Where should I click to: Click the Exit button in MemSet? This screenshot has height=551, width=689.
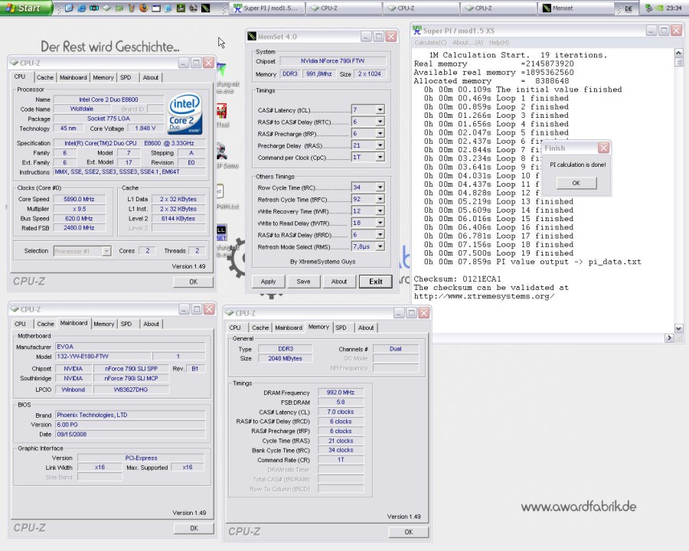[375, 281]
